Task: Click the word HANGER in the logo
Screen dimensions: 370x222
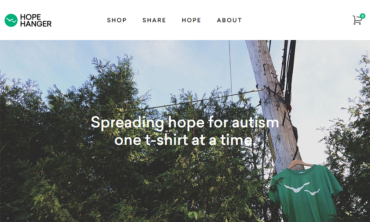Action: pos(36,24)
